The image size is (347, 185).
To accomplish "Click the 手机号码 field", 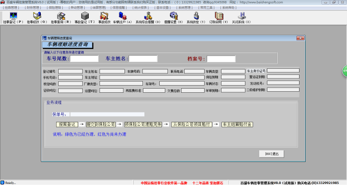I will pyautogui.click(x=70, y=77).
